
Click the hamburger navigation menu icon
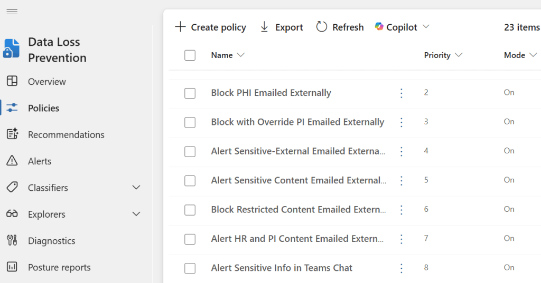click(12, 12)
